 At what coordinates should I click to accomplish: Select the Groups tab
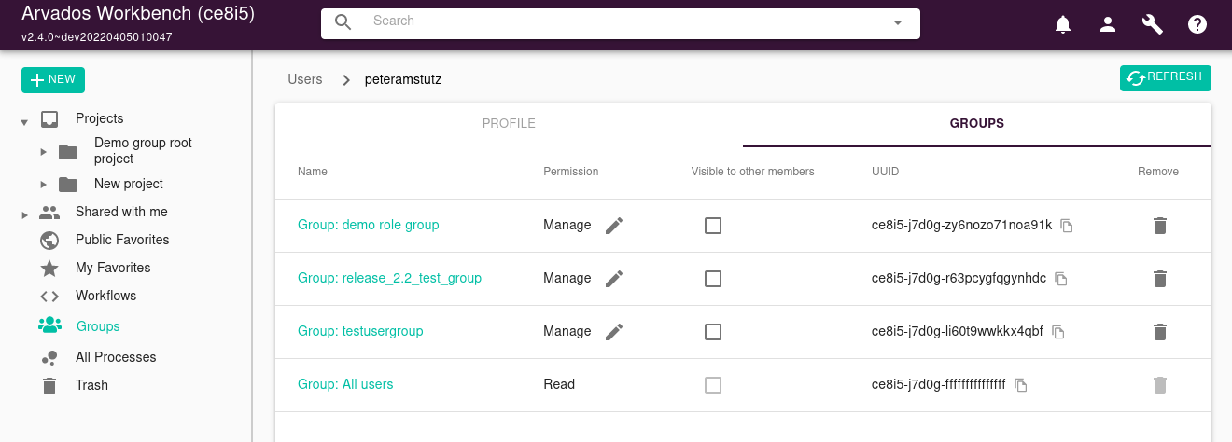[x=976, y=123]
